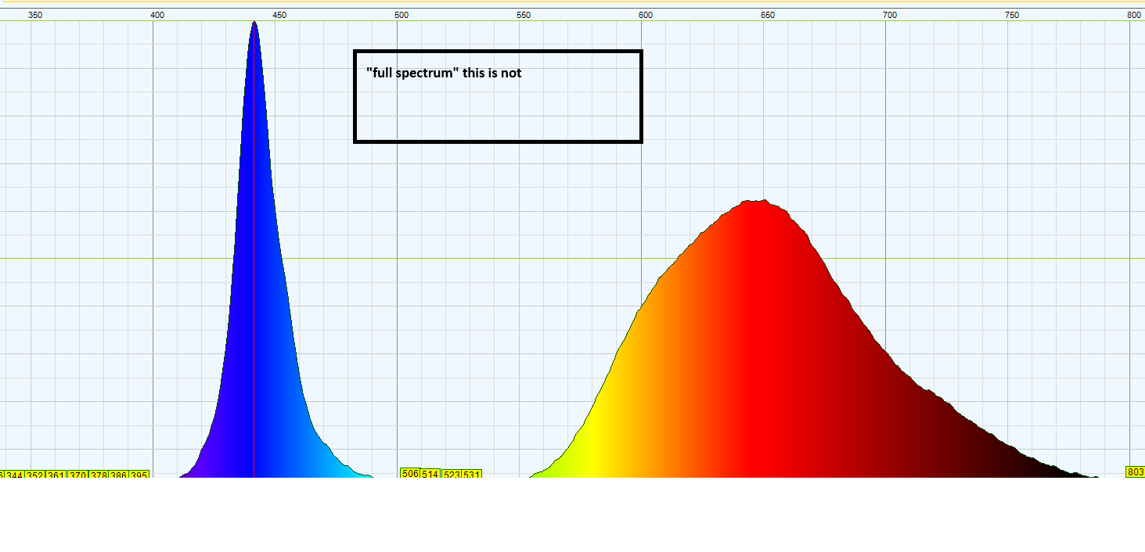Click the 523 wavelength marker label
Viewport: 1145px width, 552px height.
click(452, 475)
